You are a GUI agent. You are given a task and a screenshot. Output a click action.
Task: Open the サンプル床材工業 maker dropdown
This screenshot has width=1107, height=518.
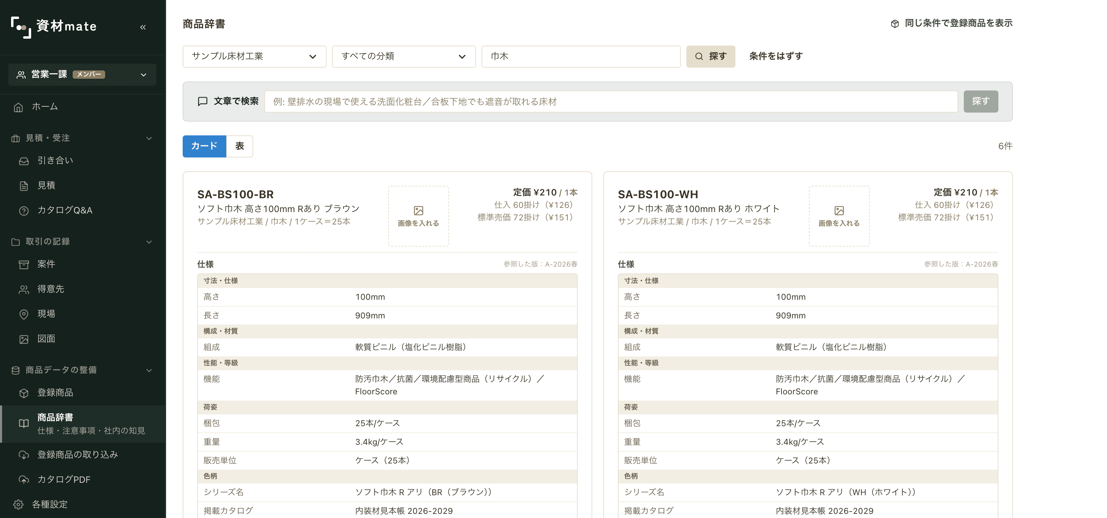coord(254,57)
